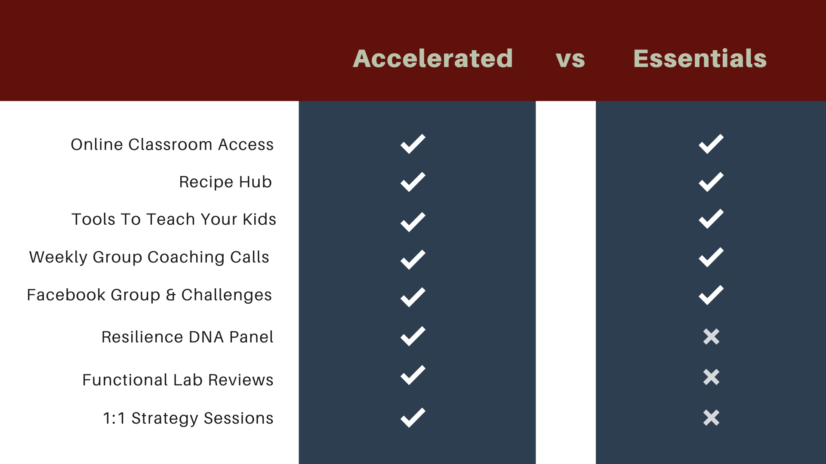Select the Essentials column heading

(700, 58)
